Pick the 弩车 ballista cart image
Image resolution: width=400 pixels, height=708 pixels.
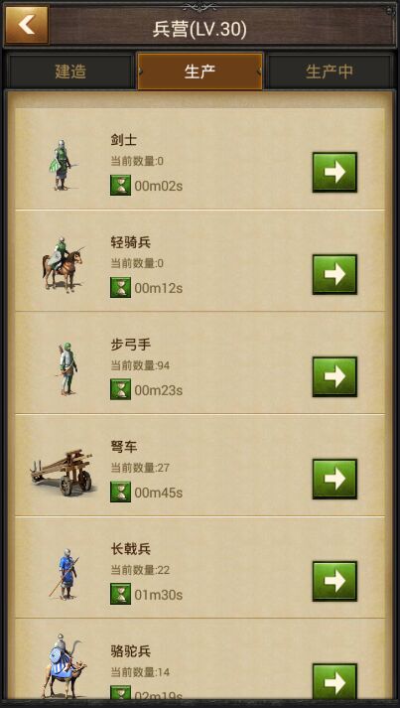pyautogui.click(x=63, y=473)
